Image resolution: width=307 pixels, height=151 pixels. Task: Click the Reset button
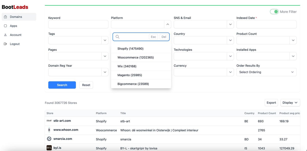pos(86,85)
